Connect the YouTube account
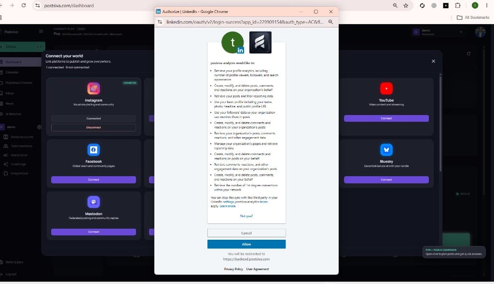494x284 pixels. [386, 118]
